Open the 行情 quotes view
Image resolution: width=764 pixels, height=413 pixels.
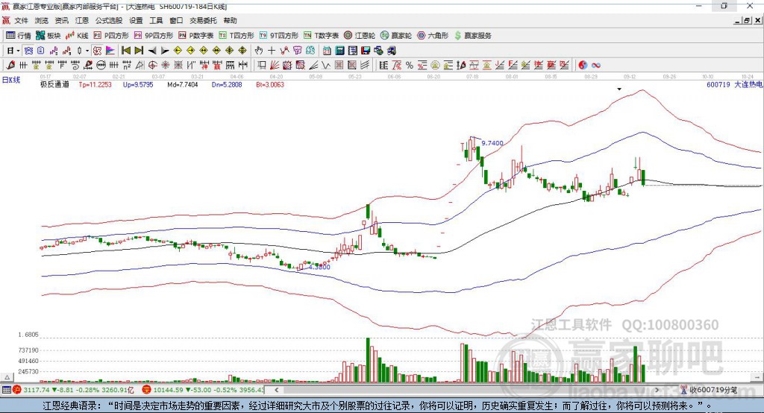(19, 36)
